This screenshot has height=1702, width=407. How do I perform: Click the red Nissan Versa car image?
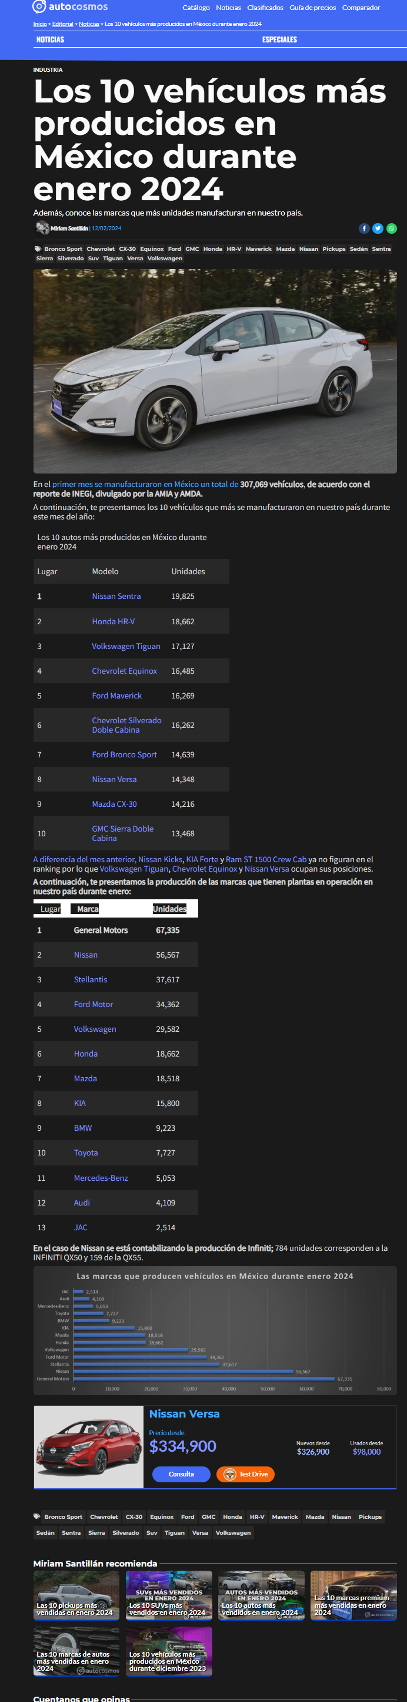pyautogui.click(x=88, y=1446)
